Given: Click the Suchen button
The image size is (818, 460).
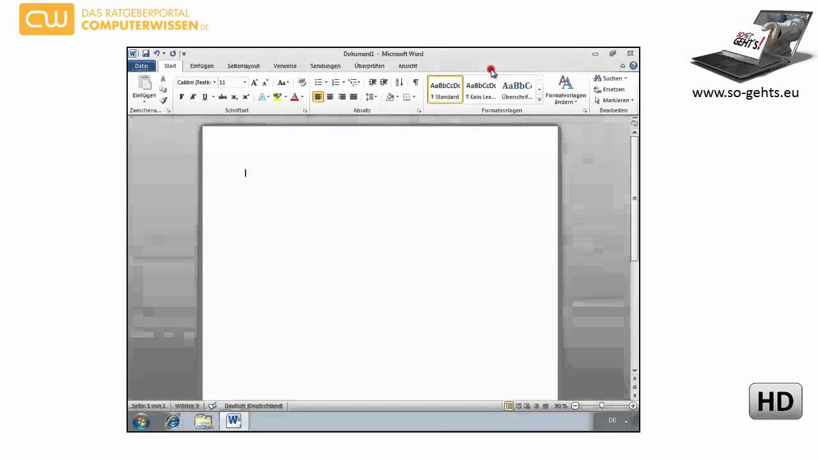Looking at the screenshot, I should tap(610, 79).
